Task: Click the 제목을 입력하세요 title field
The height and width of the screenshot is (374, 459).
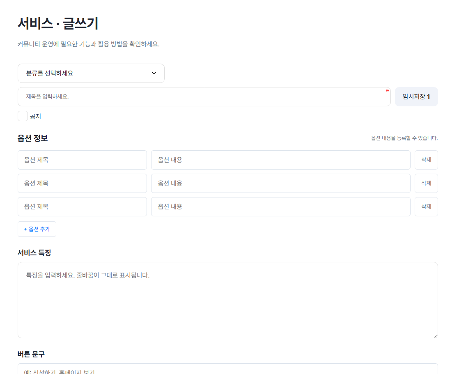Action: (204, 96)
